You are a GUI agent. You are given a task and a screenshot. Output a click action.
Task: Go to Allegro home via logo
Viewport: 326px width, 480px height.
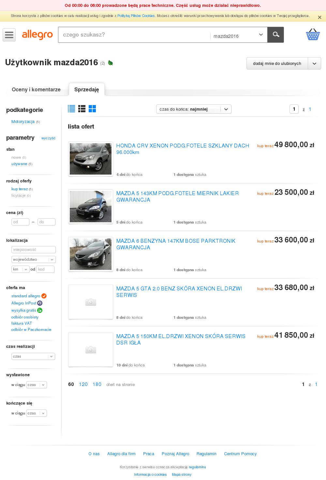coord(37,35)
